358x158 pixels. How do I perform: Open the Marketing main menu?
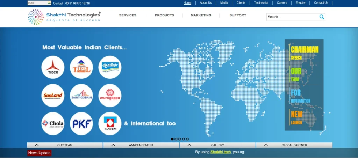[x=201, y=15]
